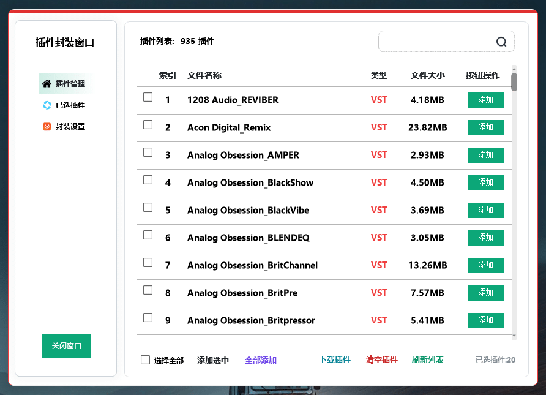Click the file name Analog Obsession_BlackVibe
Viewport: 546px width, 395px height.
click(249, 211)
